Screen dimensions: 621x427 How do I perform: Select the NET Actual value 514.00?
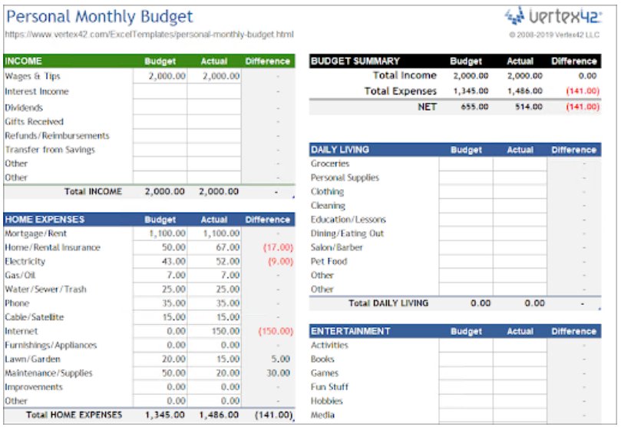pyautogui.click(x=520, y=108)
